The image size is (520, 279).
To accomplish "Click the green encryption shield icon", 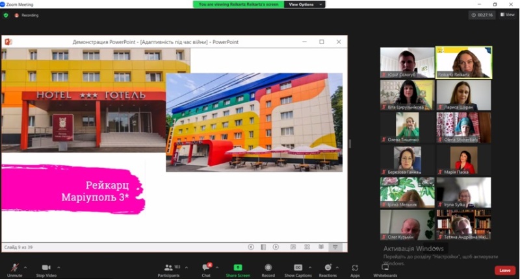I will click(x=6, y=15).
